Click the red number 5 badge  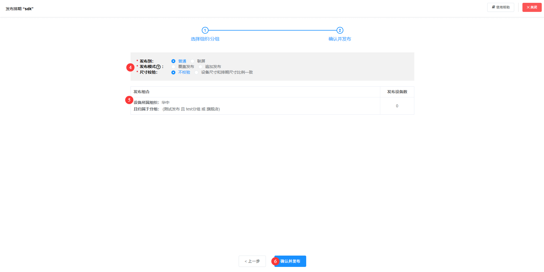coord(129,100)
